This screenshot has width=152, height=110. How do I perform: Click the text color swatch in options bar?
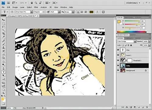pos(92,12)
